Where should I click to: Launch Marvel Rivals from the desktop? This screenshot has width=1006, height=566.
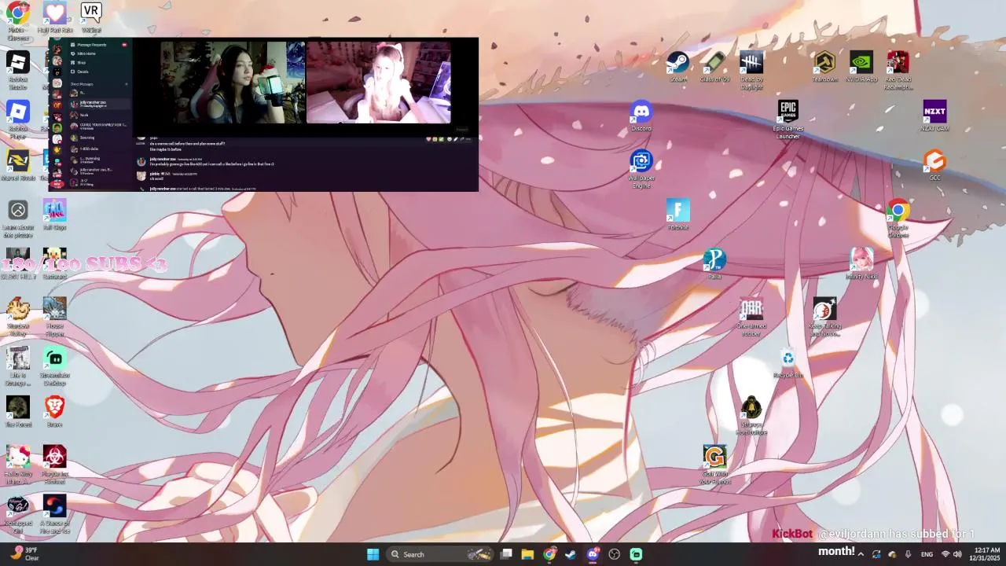pyautogui.click(x=17, y=166)
